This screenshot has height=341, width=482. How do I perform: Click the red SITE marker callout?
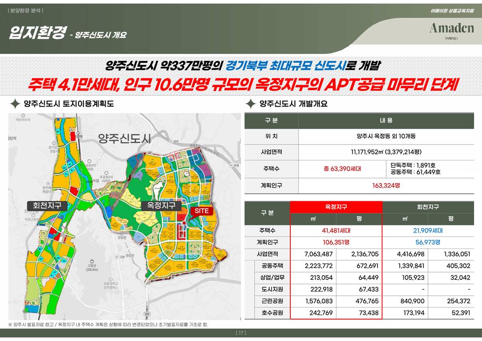[201, 211]
